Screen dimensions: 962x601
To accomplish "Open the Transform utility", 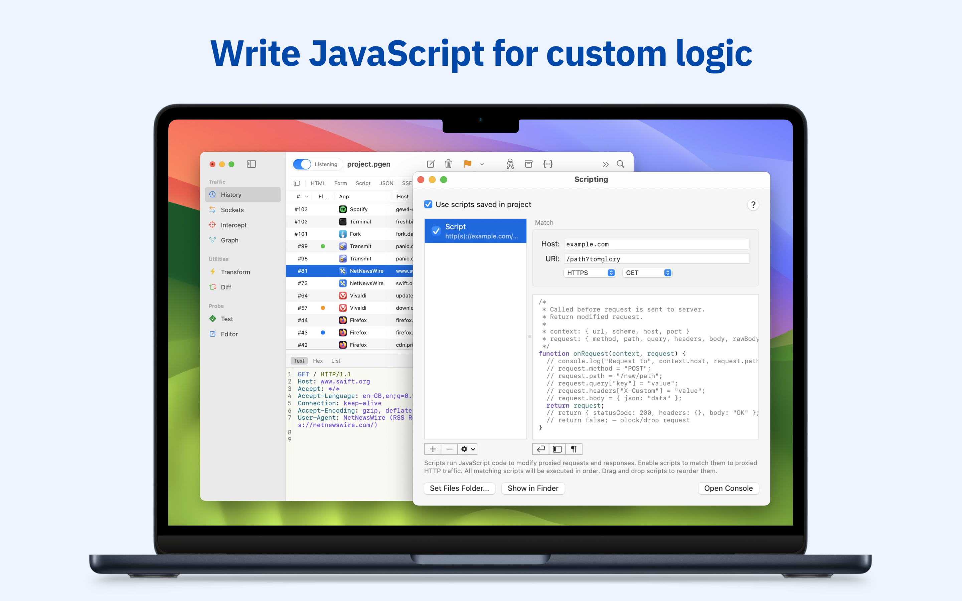I will click(x=243, y=272).
